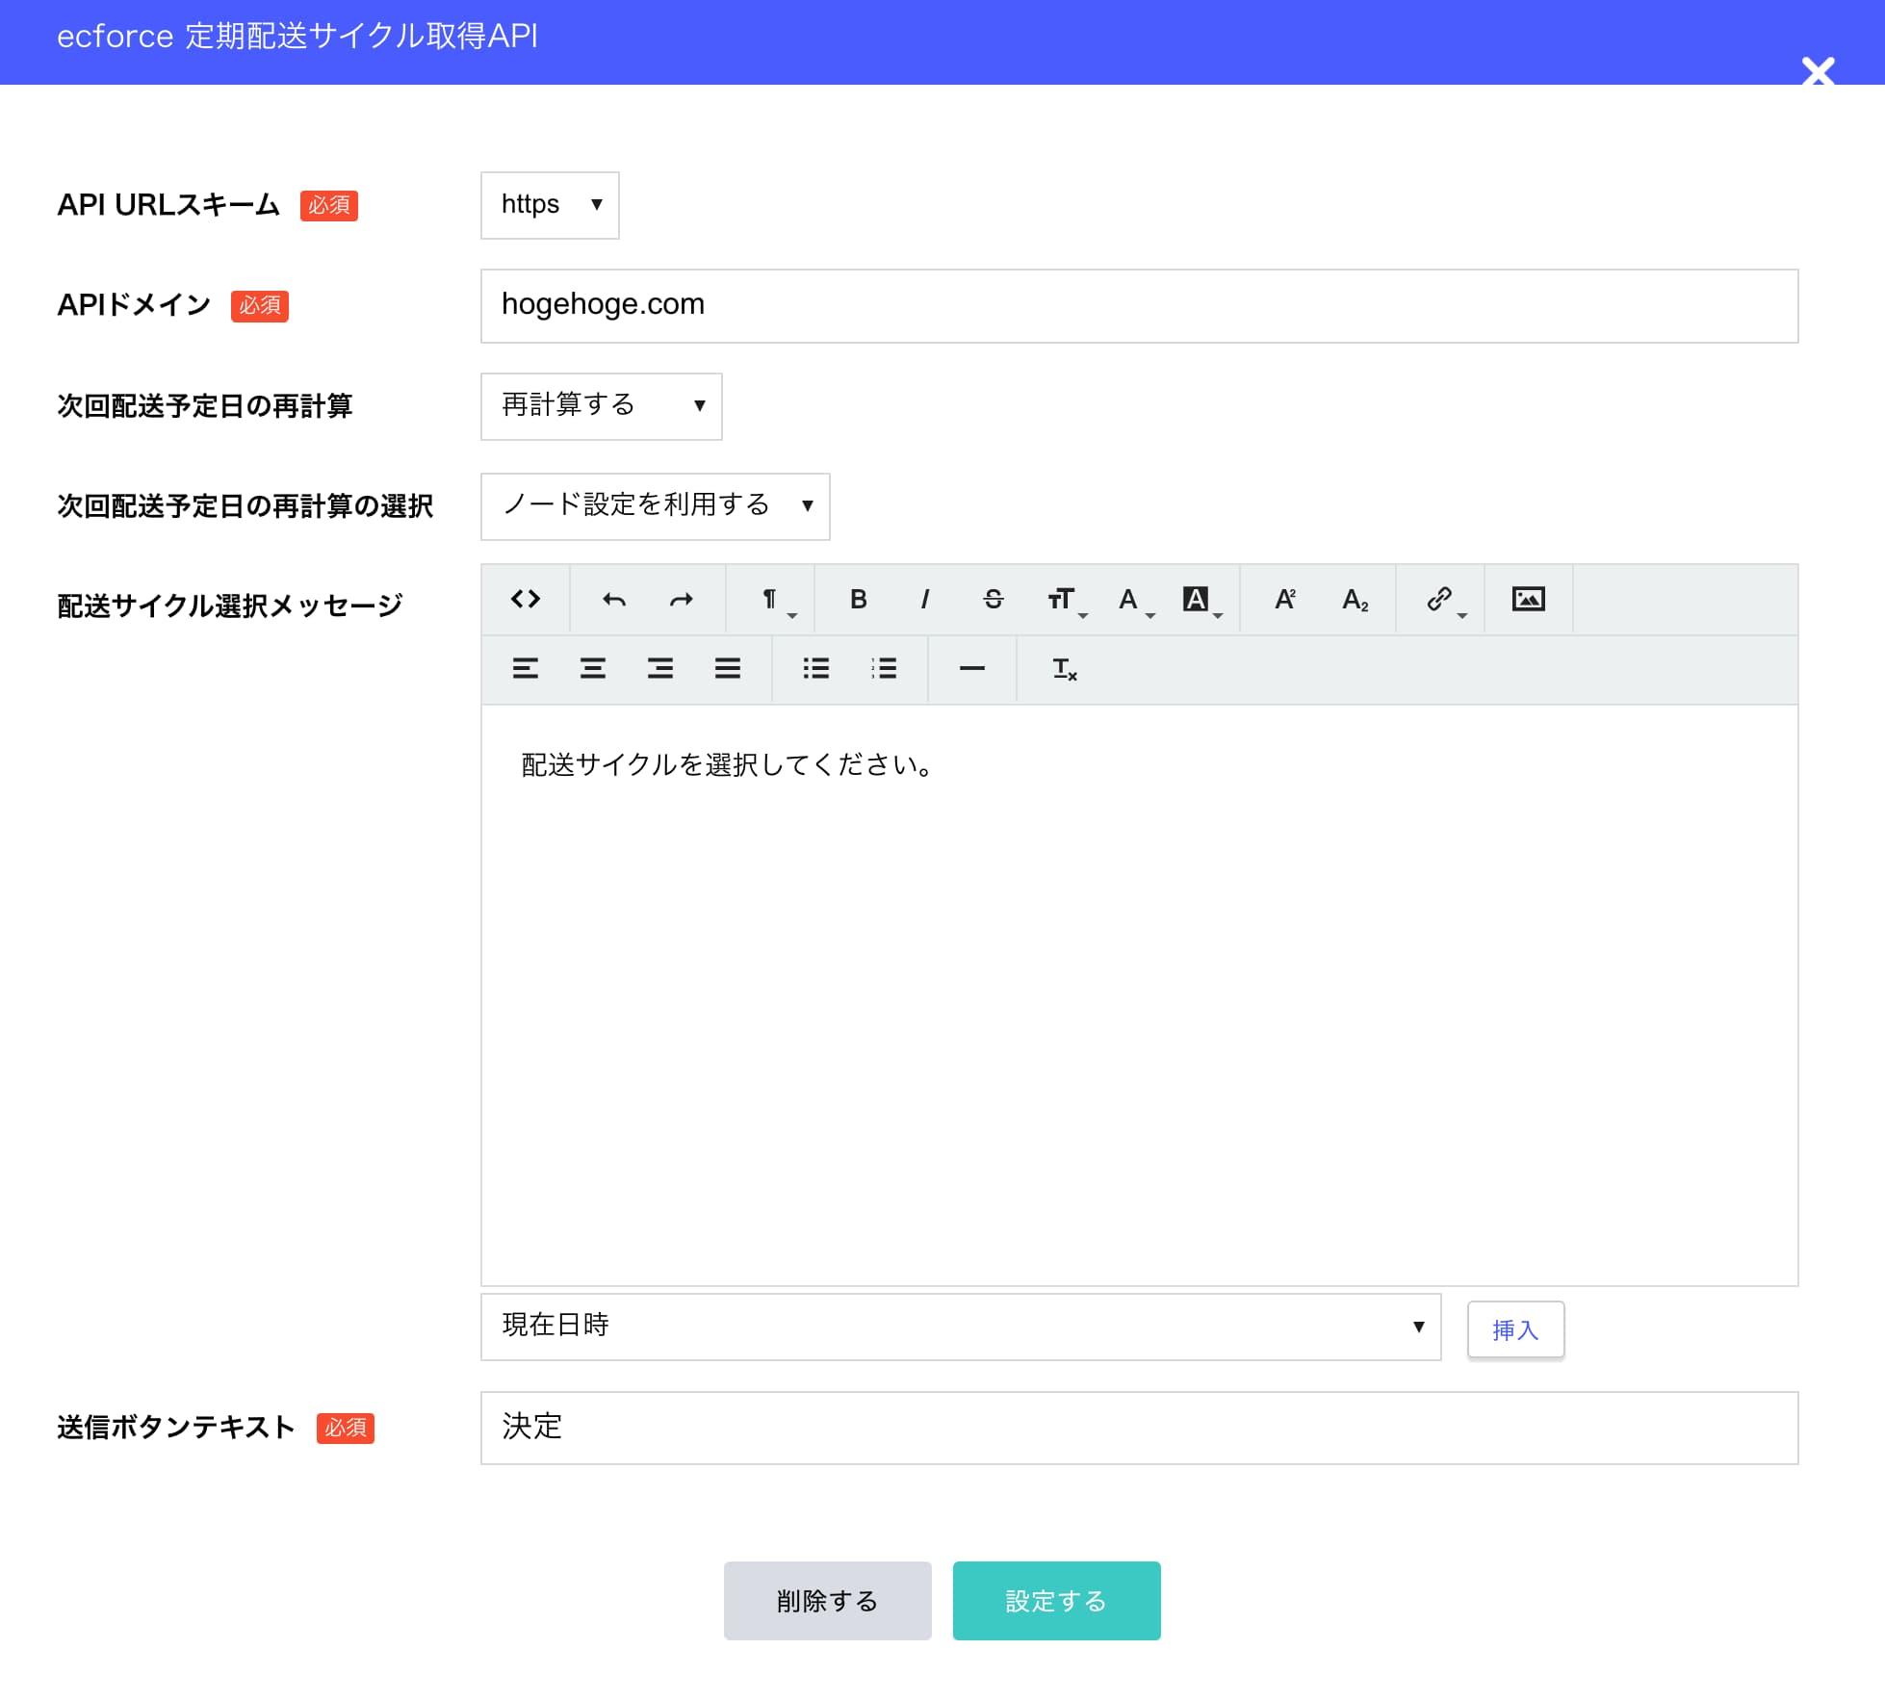The image size is (1885, 1701).
Task: Apply strikethrough formatting in the editor
Action: [994, 599]
